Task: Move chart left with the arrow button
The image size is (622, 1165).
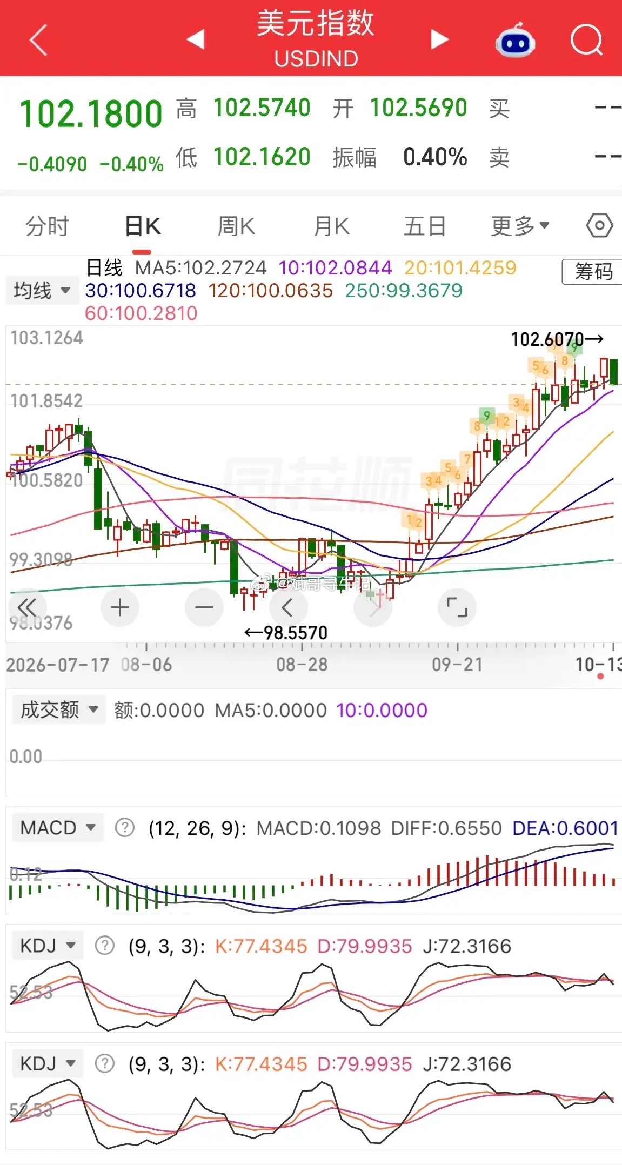Action: tap(288, 607)
